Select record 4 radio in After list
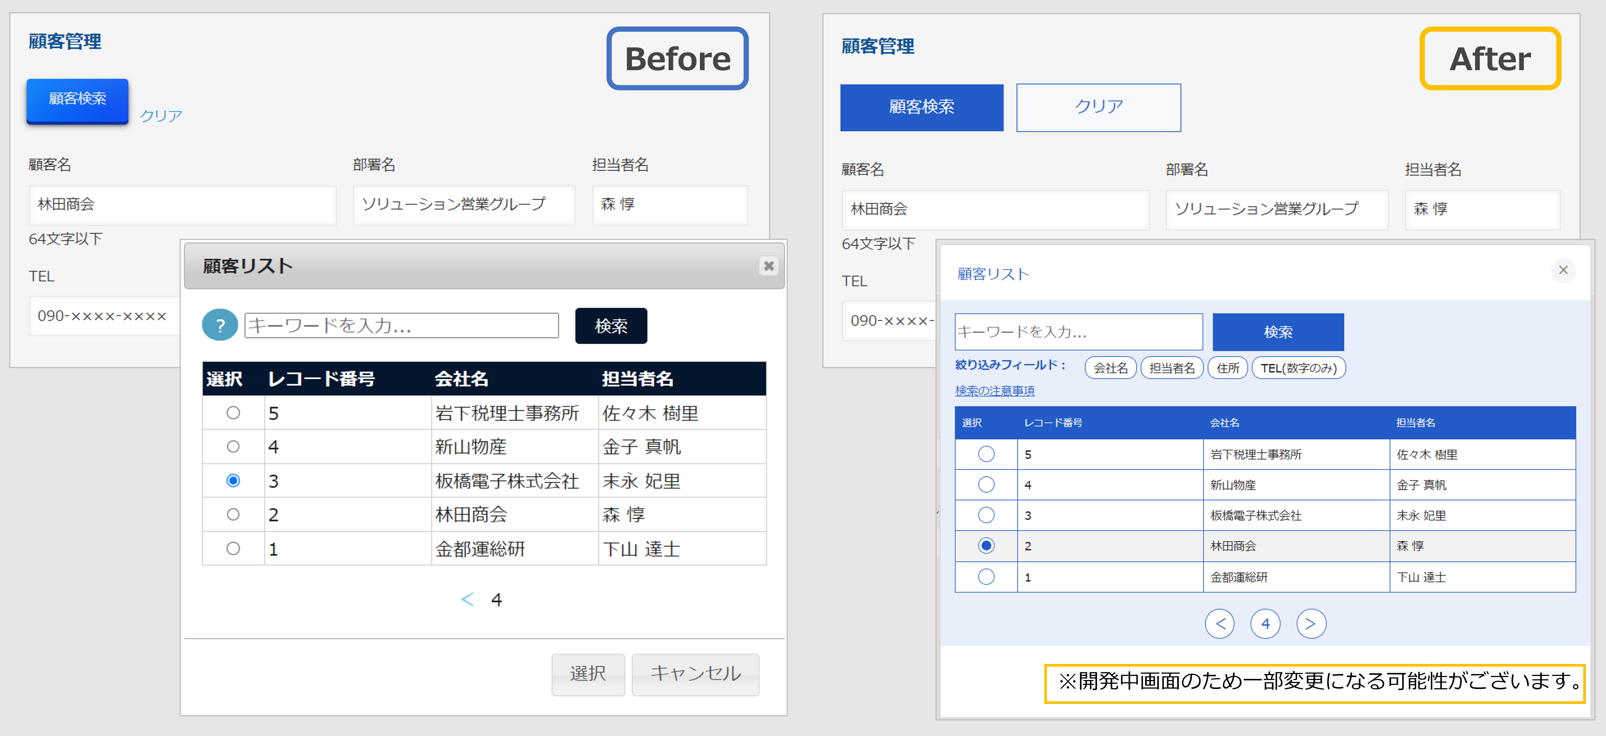This screenshot has height=736, width=1606. click(x=986, y=484)
